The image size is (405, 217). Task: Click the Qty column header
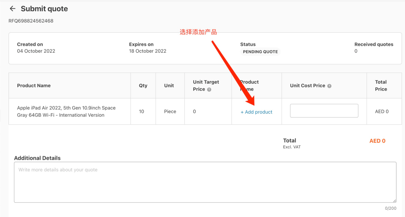[143, 85]
